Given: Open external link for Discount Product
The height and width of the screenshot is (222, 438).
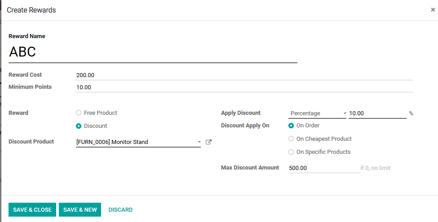Looking at the screenshot, I should 208,142.
